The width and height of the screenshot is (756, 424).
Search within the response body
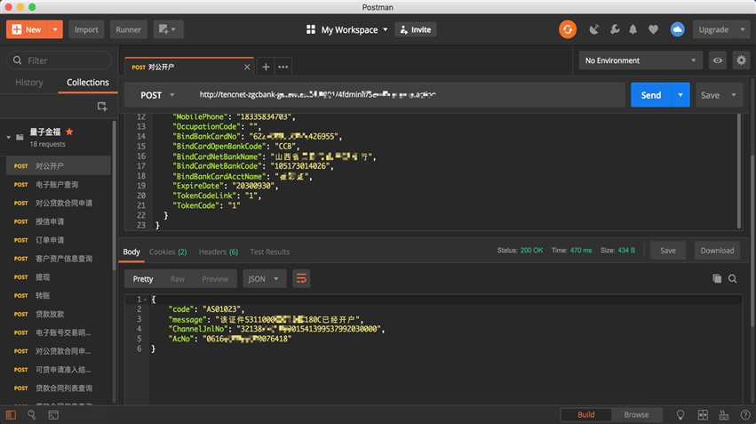[732, 278]
